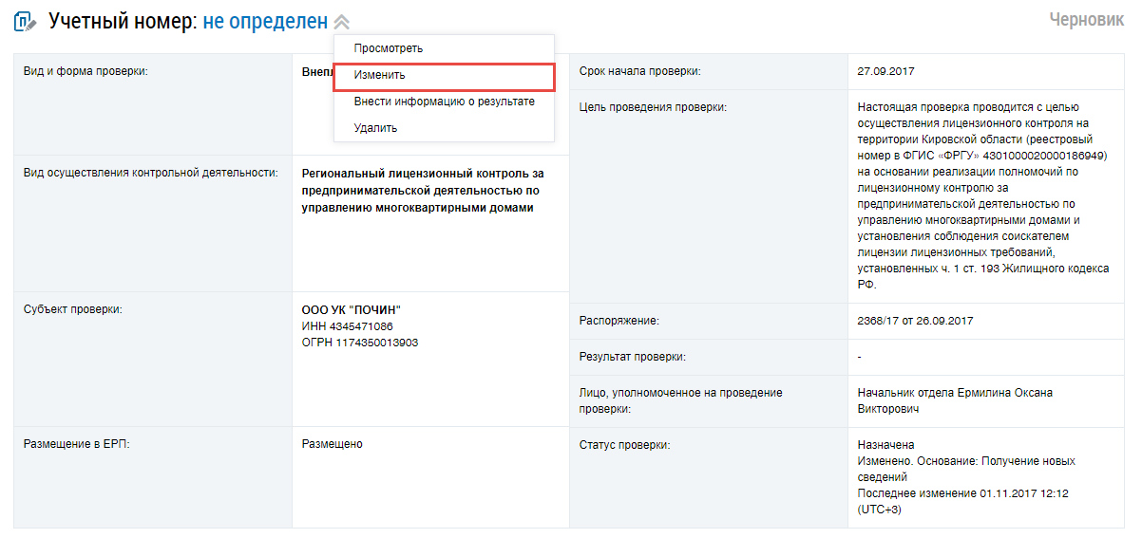Select "Просмотреть" from the dropdown menu
This screenshot has height=538, width=1142.
388,48
